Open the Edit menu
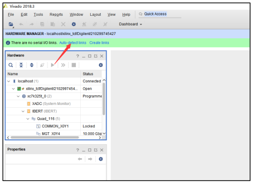Viewport: 253px width, 183px height. coord(24,14)
